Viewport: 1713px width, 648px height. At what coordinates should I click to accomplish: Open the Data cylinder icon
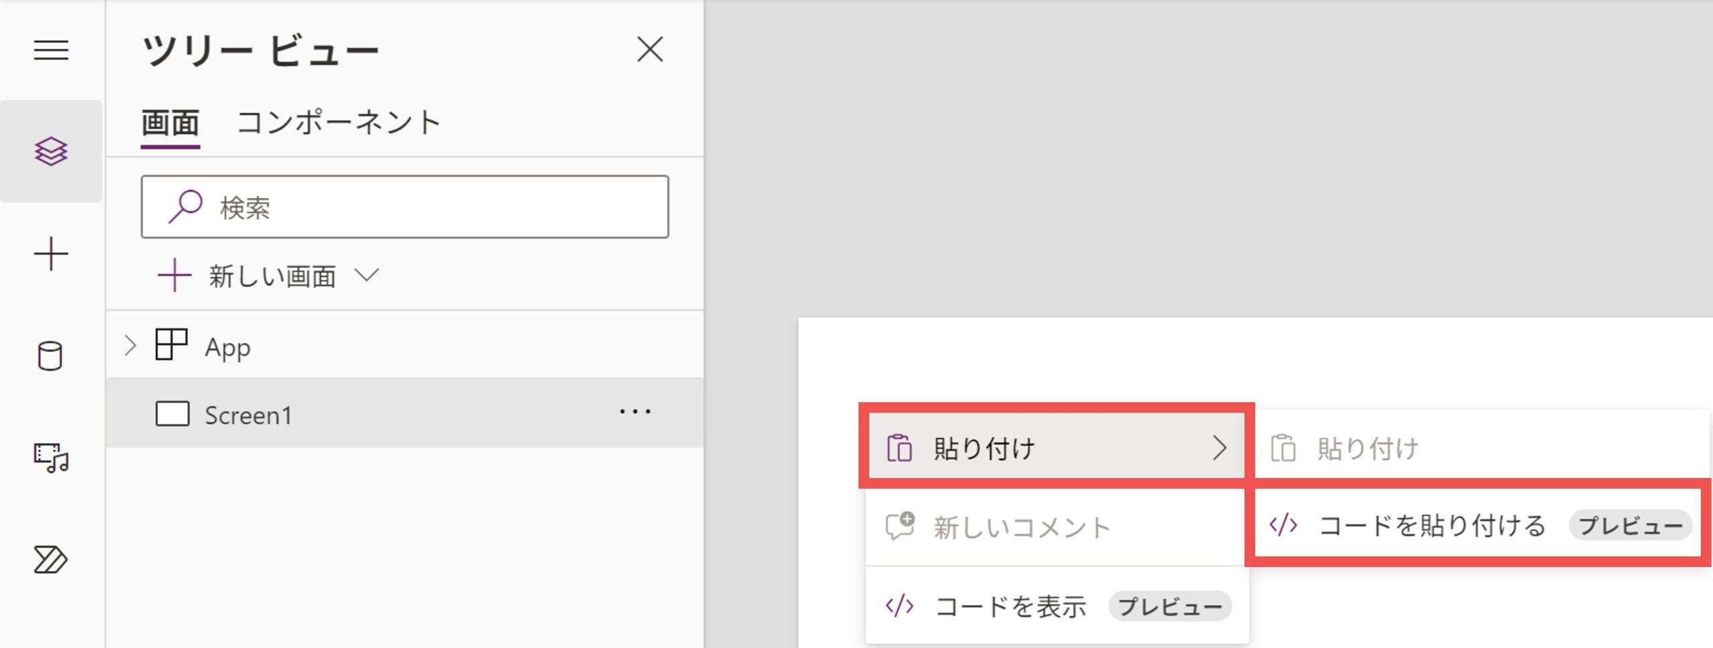pyautogui.click(x=51, y=356)
